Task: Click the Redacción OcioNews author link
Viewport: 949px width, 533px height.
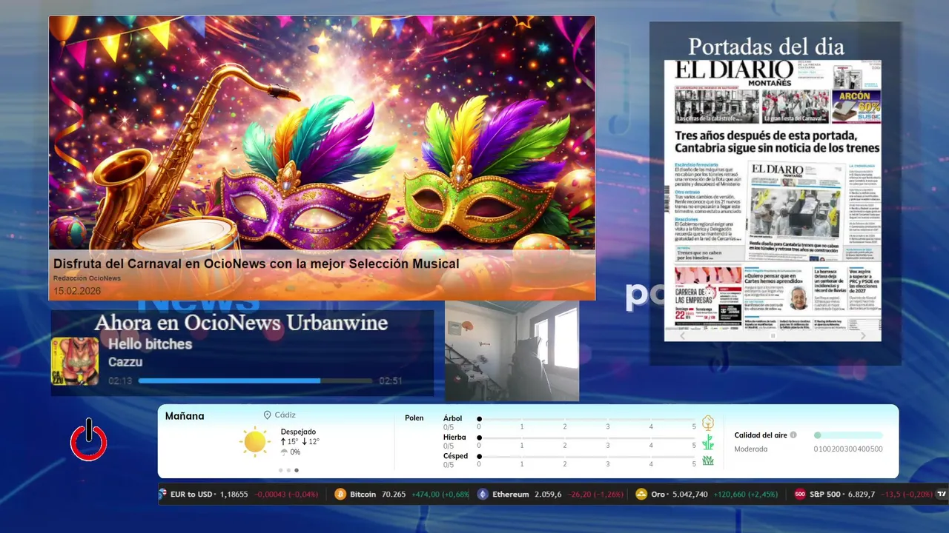Action: 87,278
